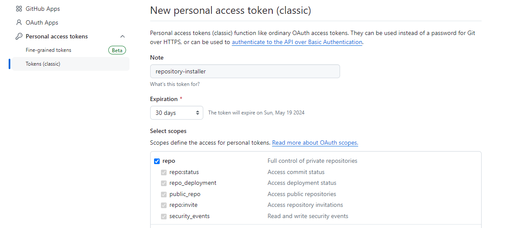Toggle the repo_deployment checkbox
Screen dimensions: 517x228
(164, 183)
